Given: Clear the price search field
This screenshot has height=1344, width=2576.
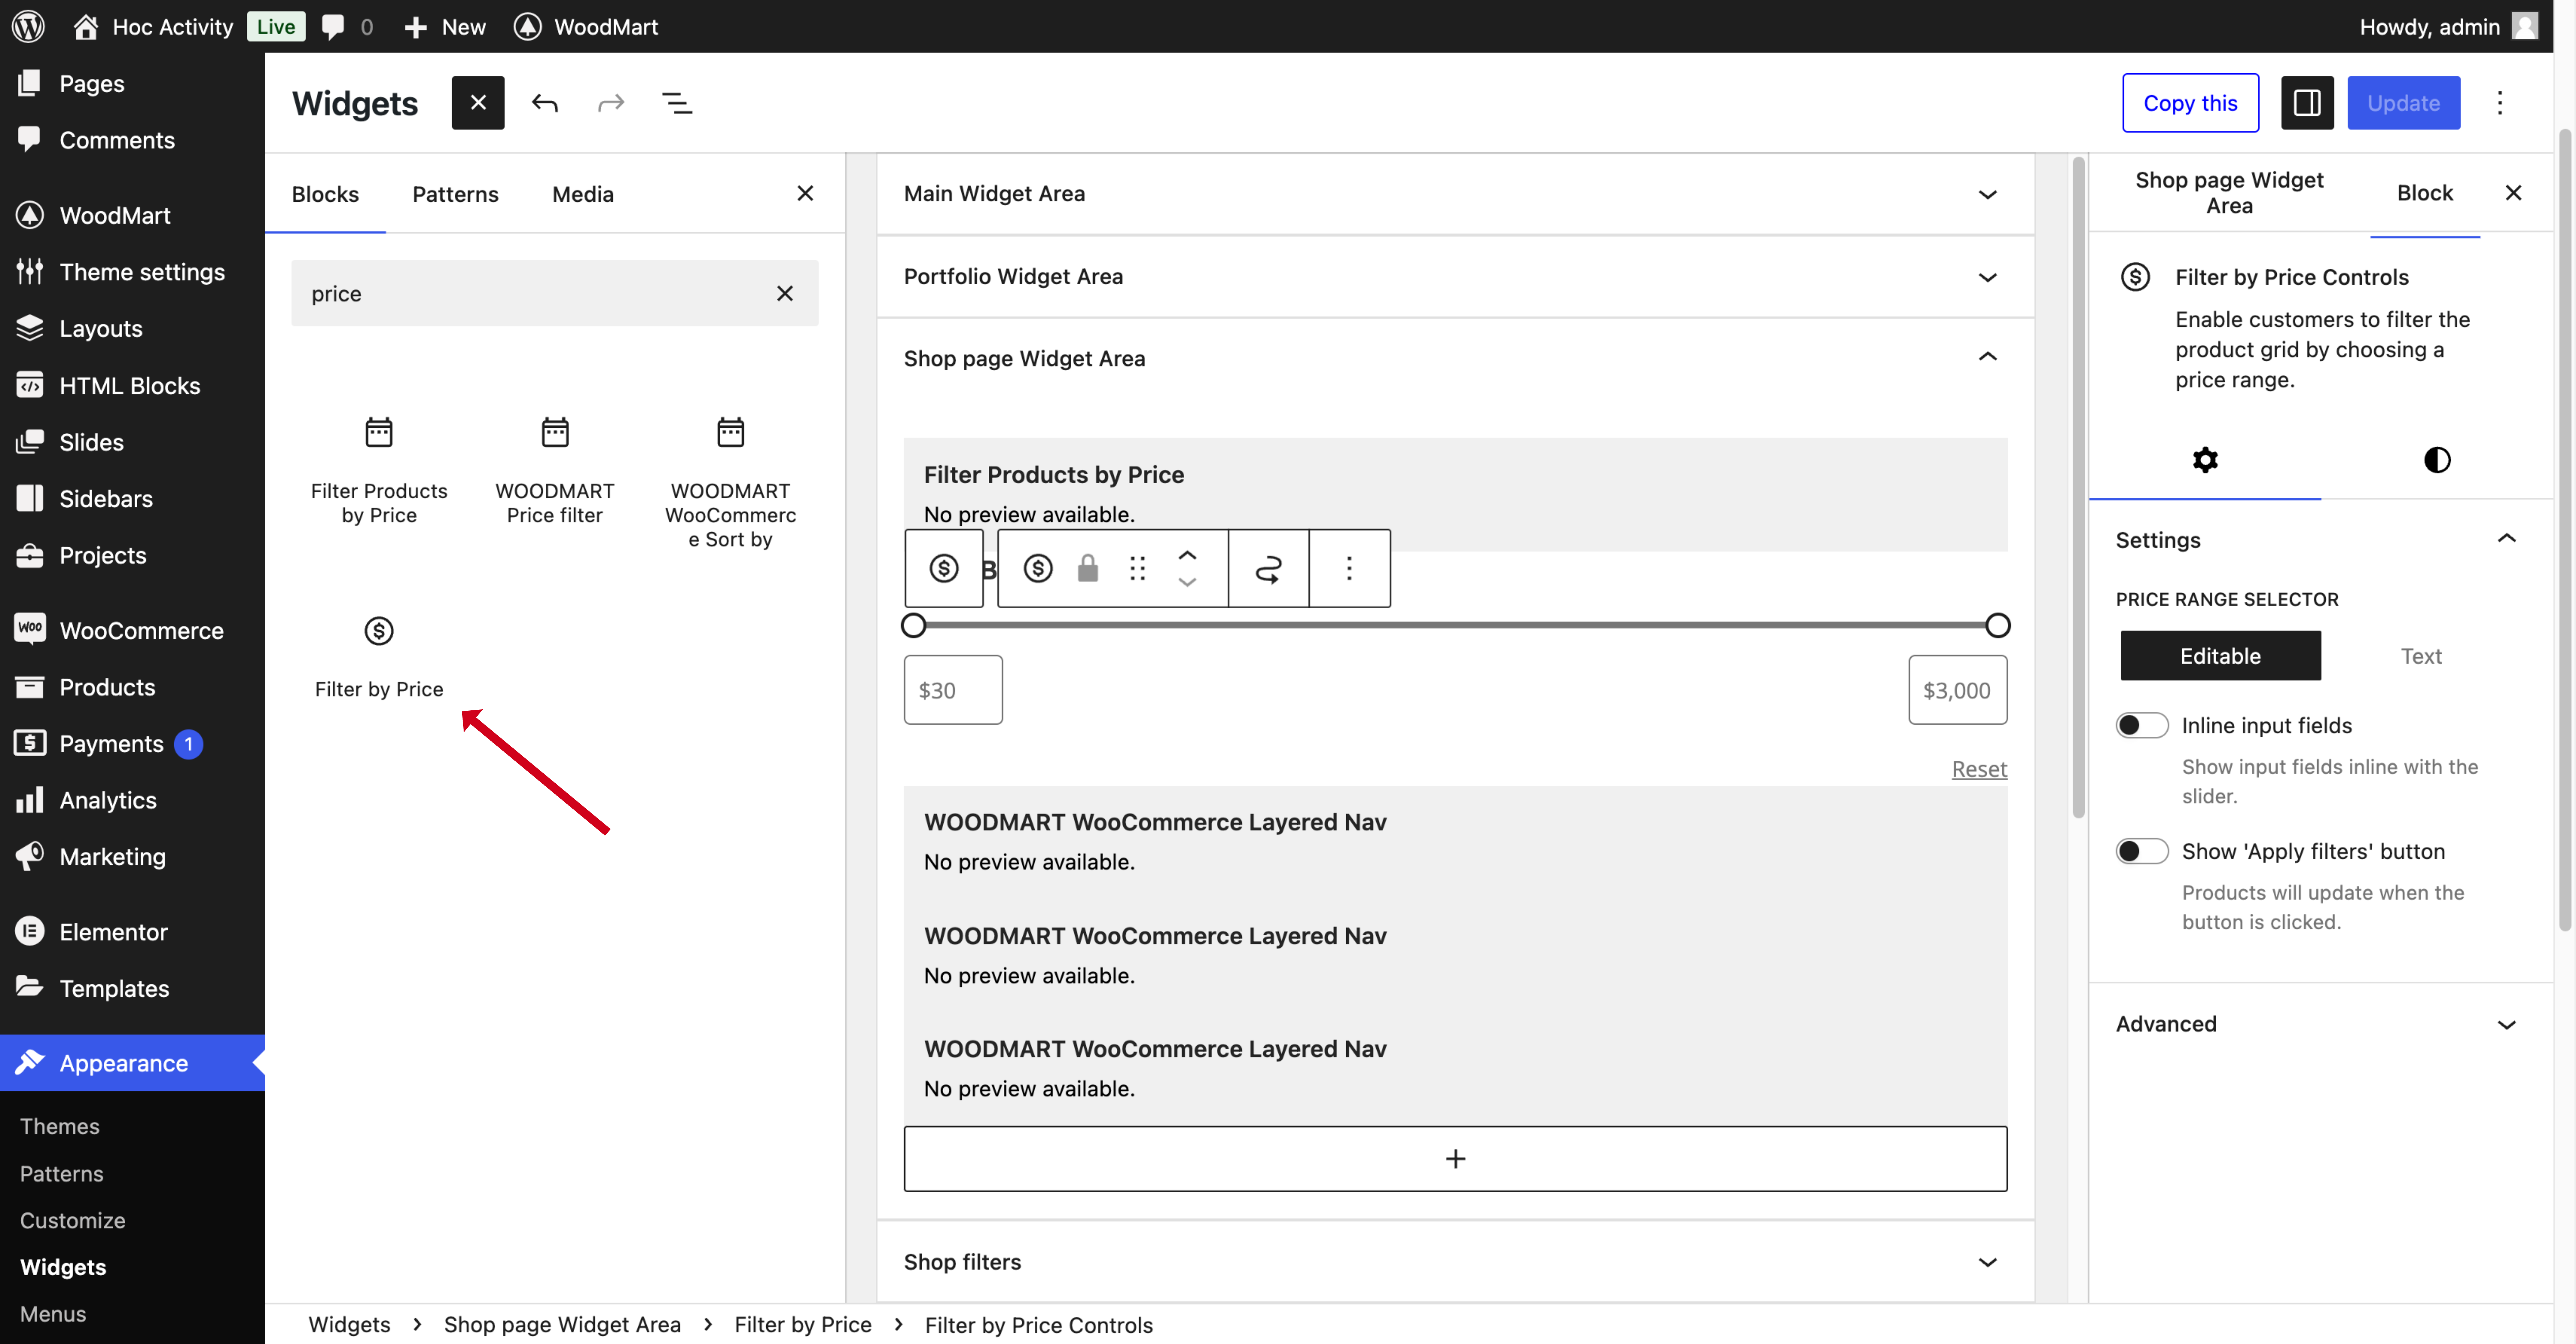Looking at the screenshot, I should tap(785, 293).
